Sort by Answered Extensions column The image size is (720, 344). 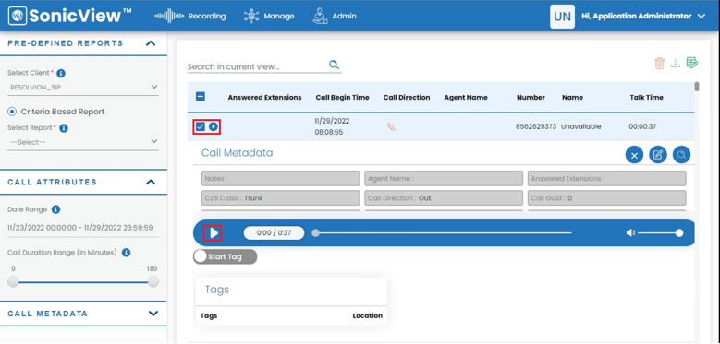click(264, 97)
